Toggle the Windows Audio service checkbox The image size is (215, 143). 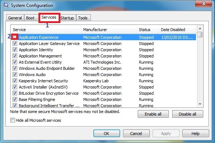click(x=15, y=75)
